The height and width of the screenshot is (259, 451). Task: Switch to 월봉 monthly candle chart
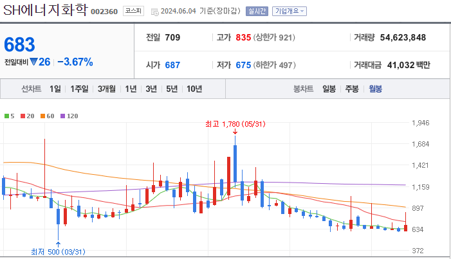point(375,89)
